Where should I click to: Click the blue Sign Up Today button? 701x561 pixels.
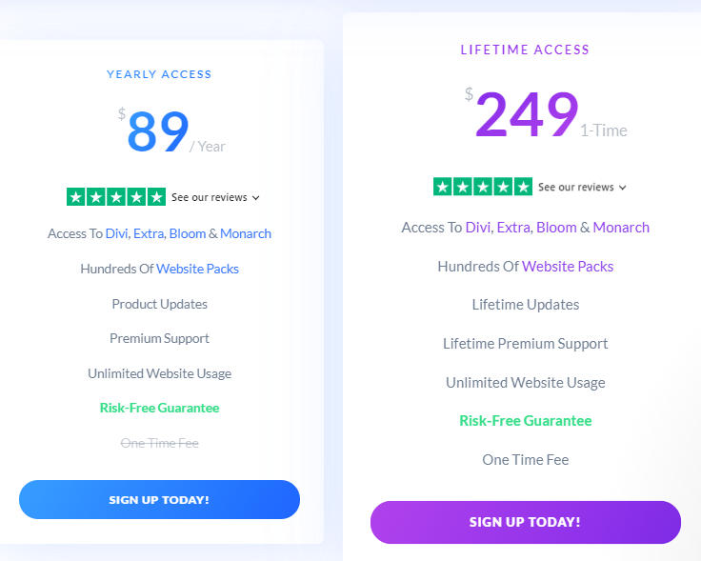click(x=159, y=500)
